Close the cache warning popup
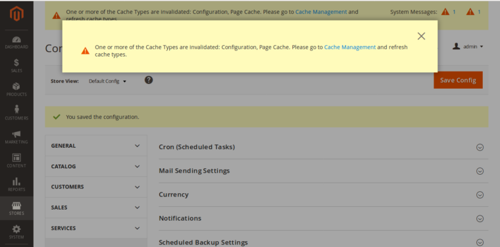This screenshot has height=247, width=500. point(421,36)
